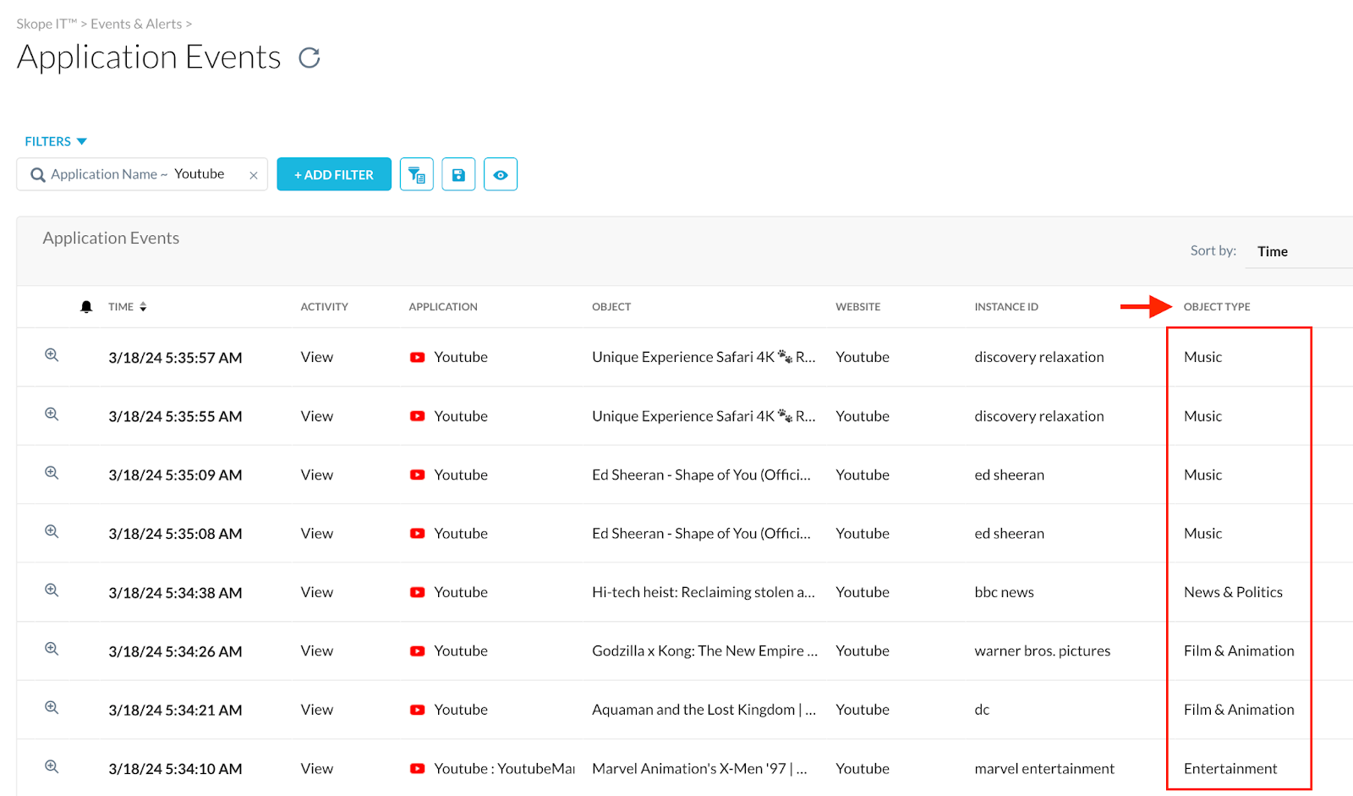Click marvel entertainment instance ID
The image size is (1353, 796).
1044,768
